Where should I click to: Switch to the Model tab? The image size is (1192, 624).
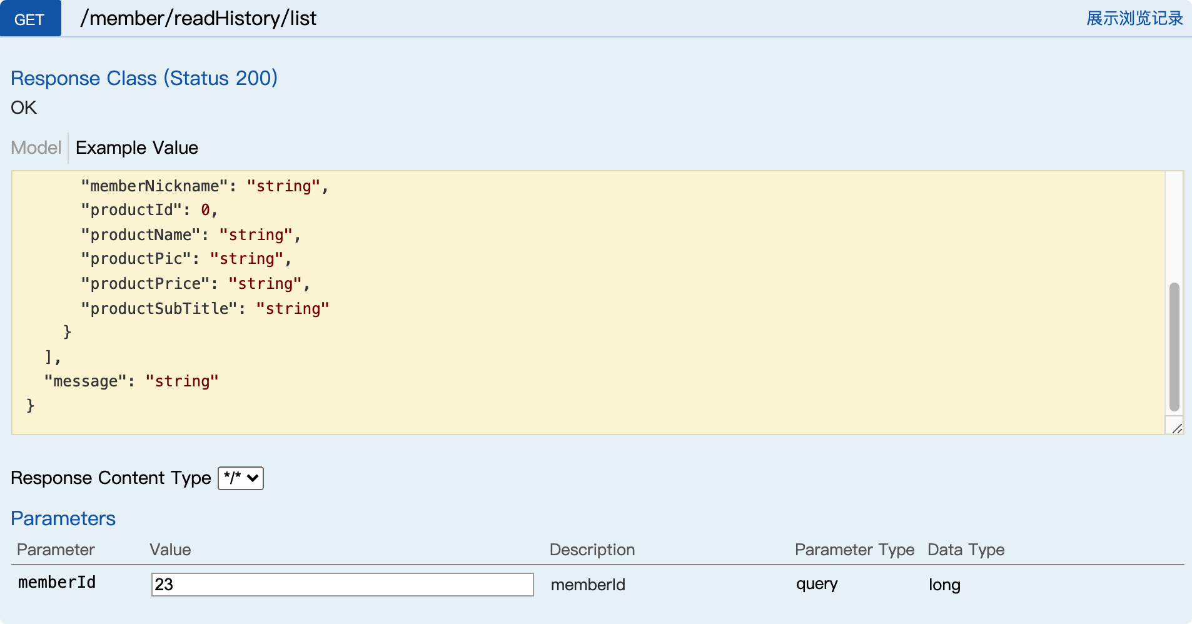coord(36,148)
